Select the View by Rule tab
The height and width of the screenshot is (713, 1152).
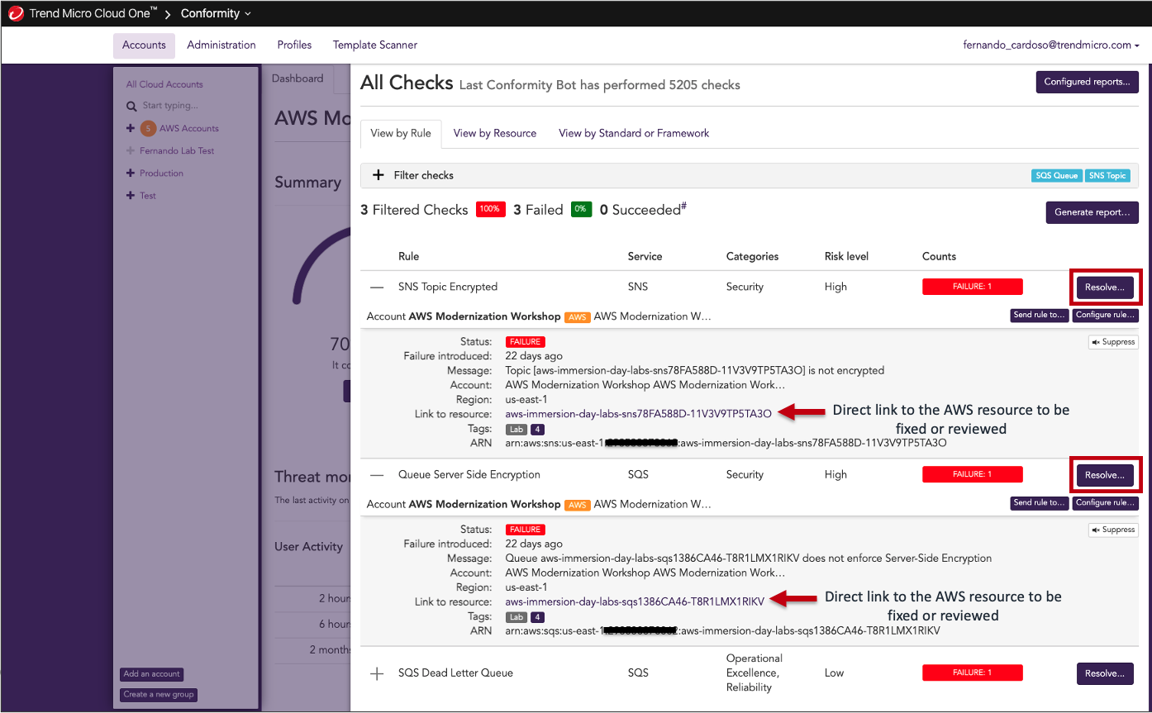[401, 133]
